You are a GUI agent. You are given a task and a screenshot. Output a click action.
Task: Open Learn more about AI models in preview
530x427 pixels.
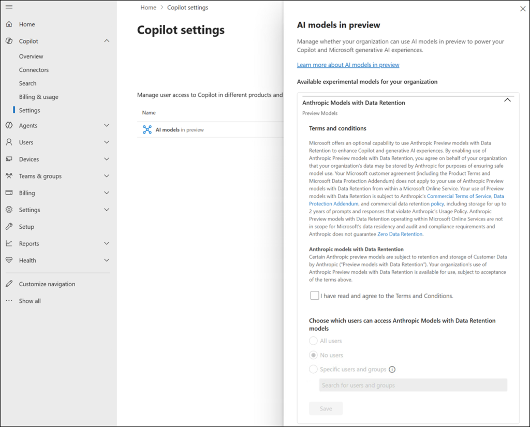(x=348, y=65)
